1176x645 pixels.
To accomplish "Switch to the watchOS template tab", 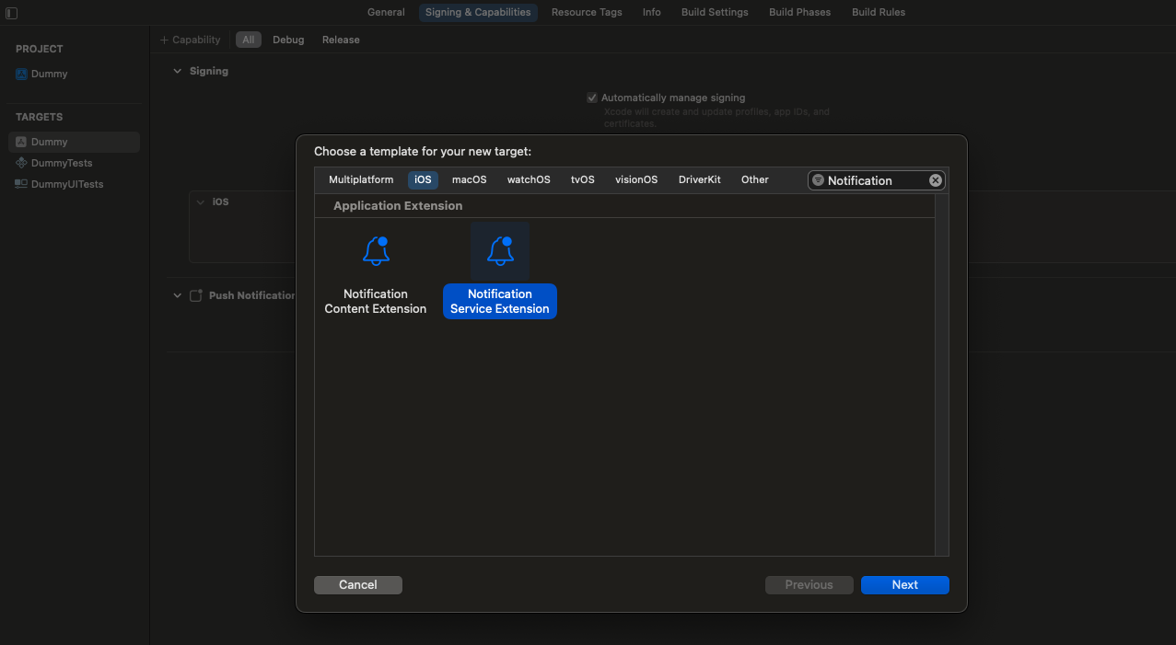I will click(x=529, y=179).
